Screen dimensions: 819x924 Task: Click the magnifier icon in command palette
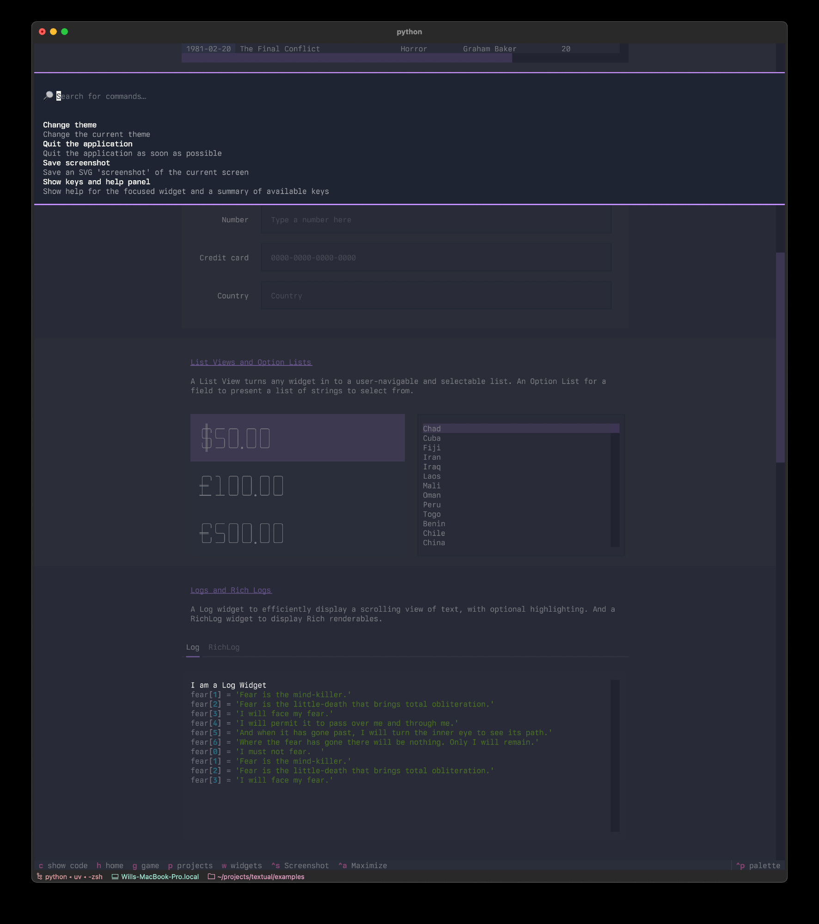pyautogui.click(x=48, y=96)
